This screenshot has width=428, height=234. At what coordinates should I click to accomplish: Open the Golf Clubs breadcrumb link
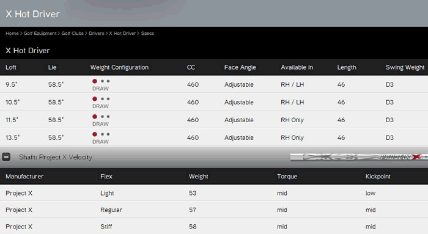pos(72,33)
